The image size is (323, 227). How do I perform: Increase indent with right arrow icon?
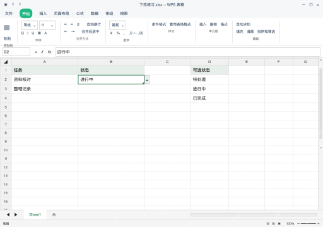click(x=73, y=32)
